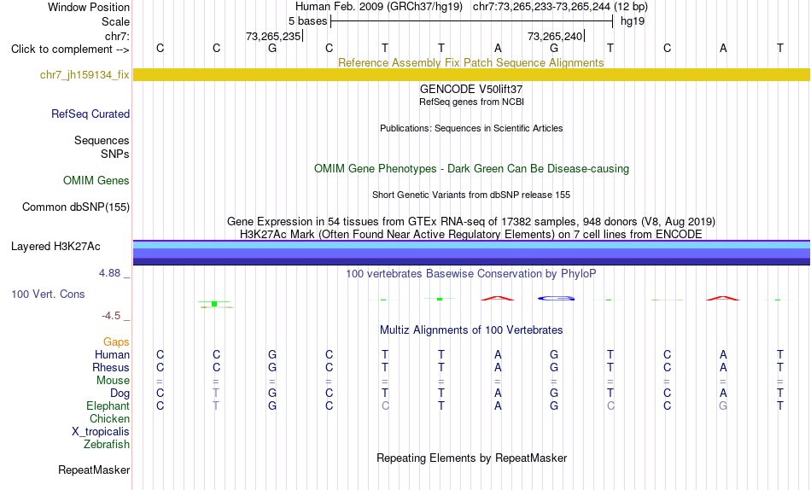Viewport: 811px width, 490px height.
Task: Click the 'chr7:' ruler label
Action: click(x=117, y=36)
